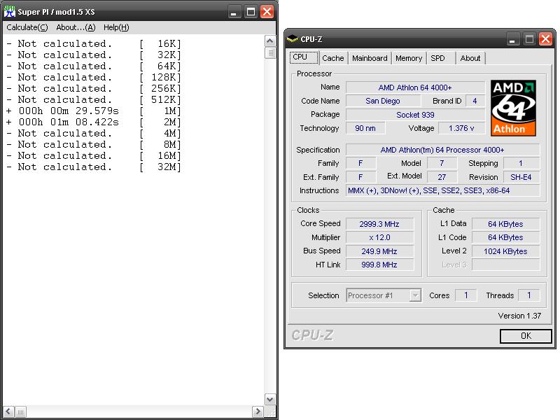Select the 1M result line 29.579s
The width and height of the screenshot is (560, 420).
tap(94, 111)
